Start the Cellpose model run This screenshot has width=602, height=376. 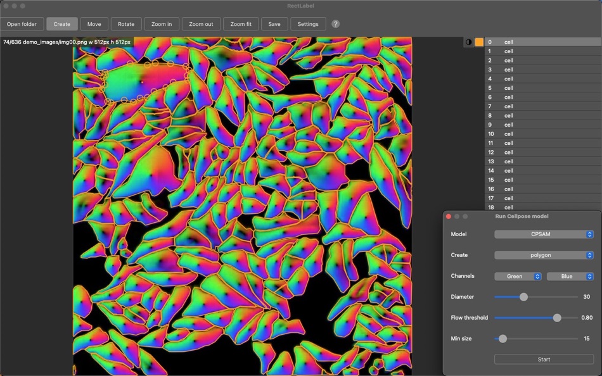coord(544,360)
